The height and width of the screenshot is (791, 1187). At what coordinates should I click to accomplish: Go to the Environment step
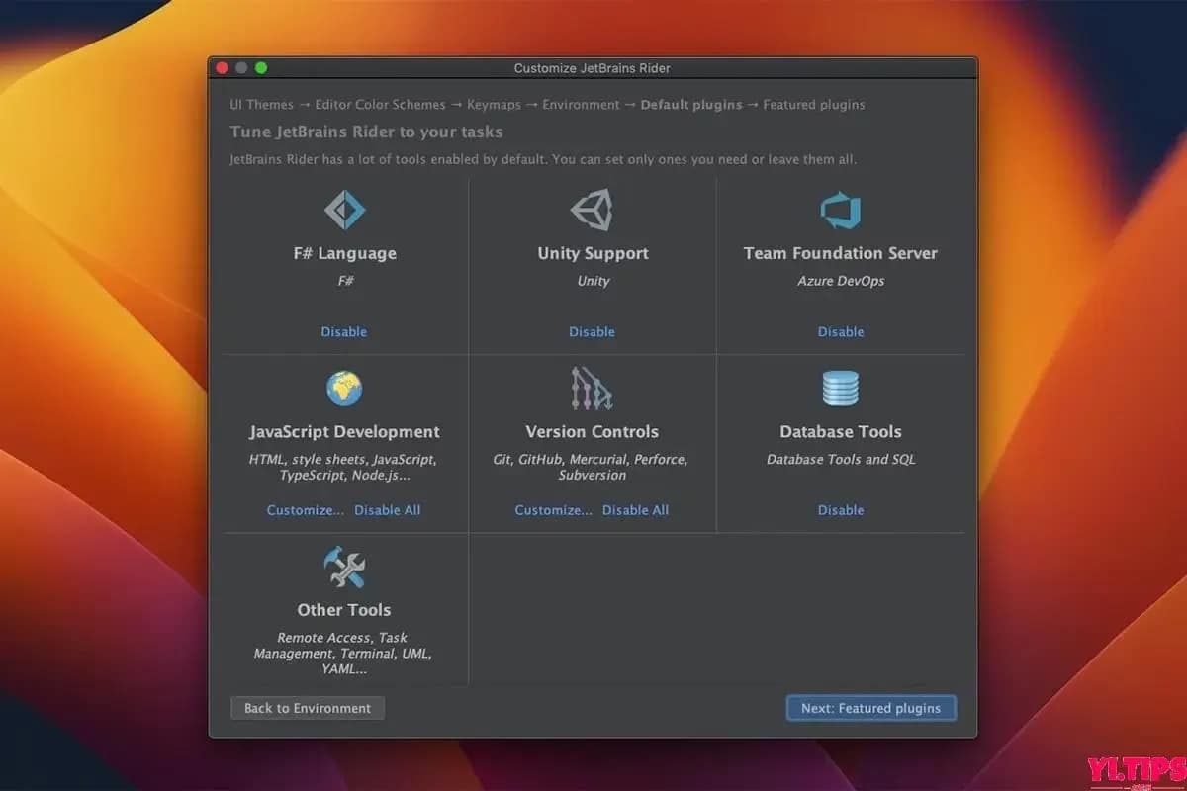pyautogui.click(x=581, y=104)
